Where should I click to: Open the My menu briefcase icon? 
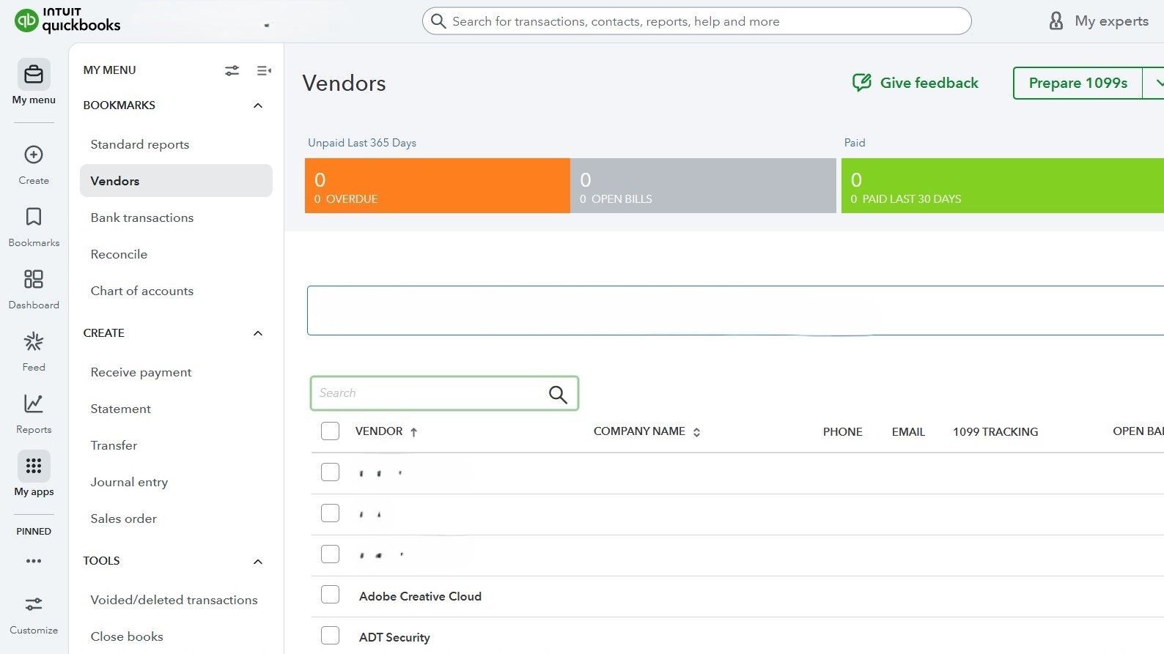[x=34, y=75]
